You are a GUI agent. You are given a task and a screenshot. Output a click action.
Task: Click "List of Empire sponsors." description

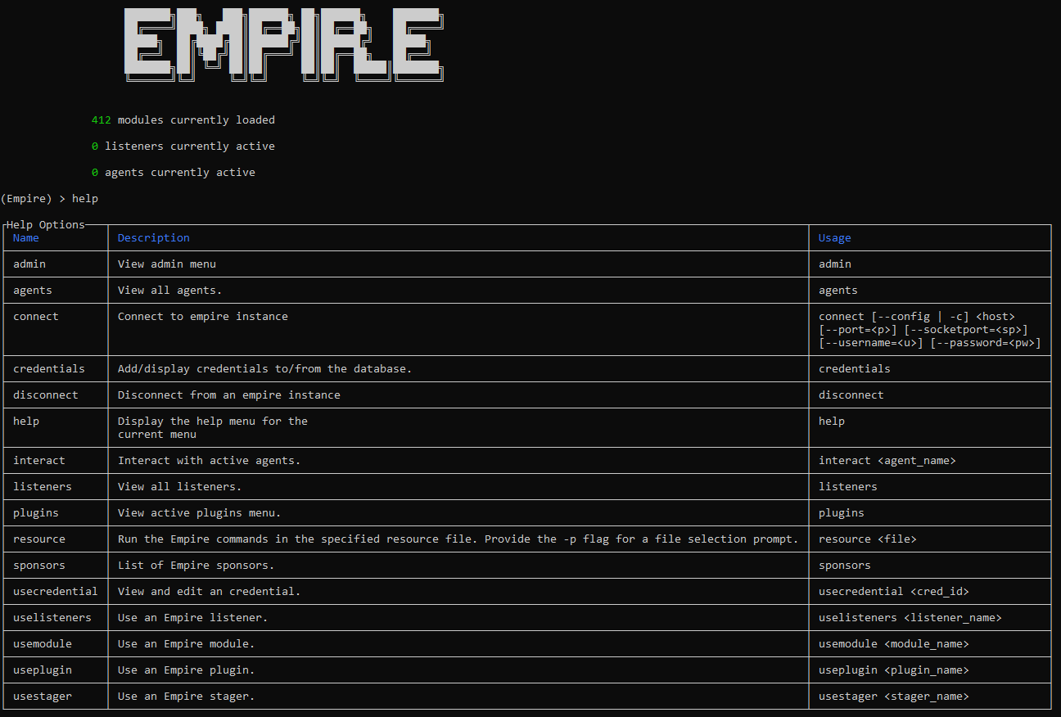pyautogui.click(x=196, y=566)
